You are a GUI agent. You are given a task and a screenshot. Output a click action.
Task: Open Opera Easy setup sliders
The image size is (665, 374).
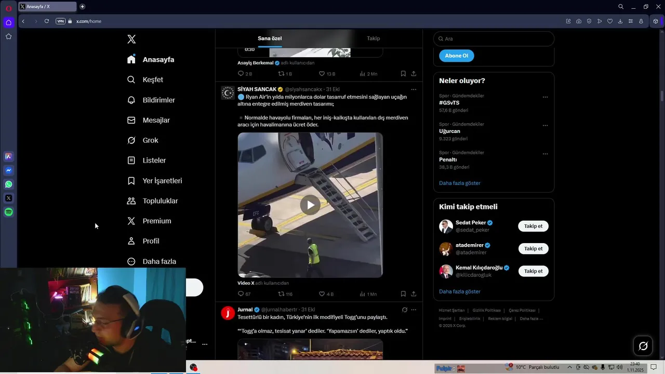pyautogui.click(x=631, y=21)
